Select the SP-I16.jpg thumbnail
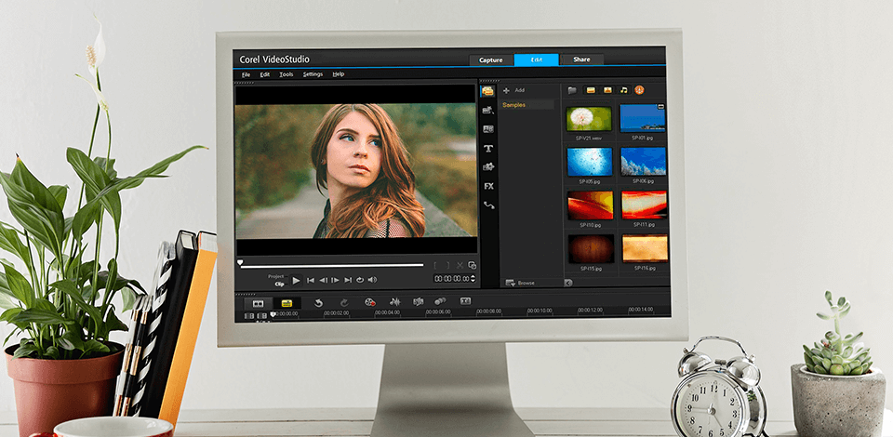893x437 pixels. point(645,248)
